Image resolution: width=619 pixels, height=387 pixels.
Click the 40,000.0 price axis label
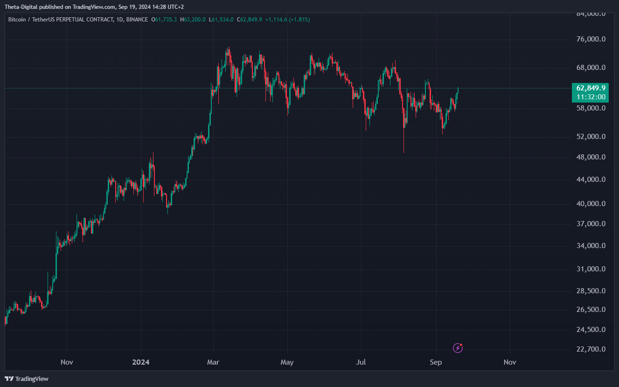591,204
